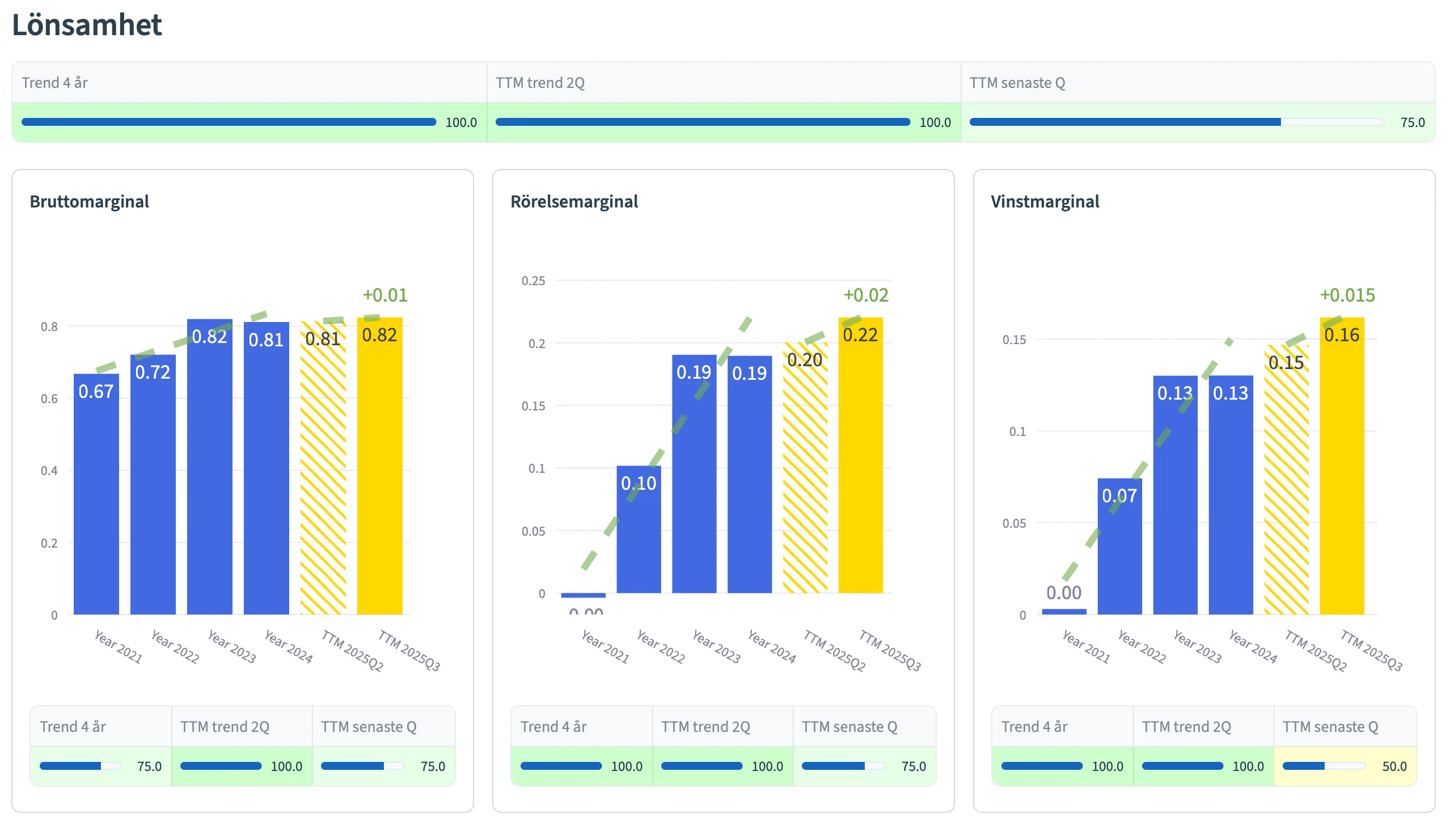Click the TTM trend 2Q overall progress bar
This screenshot has height=822, width=1446.
point(702,122)
